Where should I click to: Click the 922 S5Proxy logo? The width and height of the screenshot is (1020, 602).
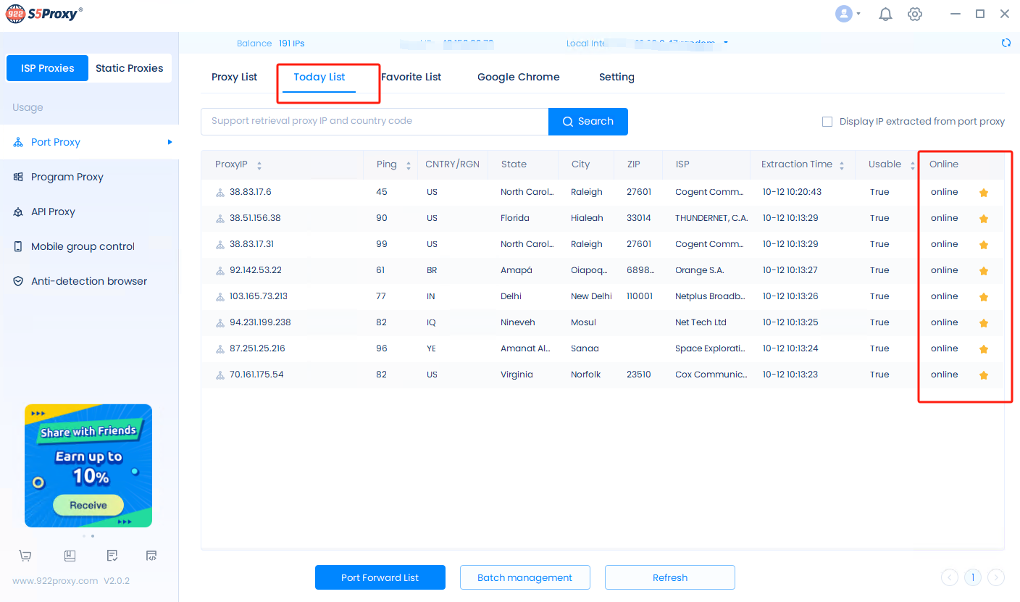pos(44,13)
